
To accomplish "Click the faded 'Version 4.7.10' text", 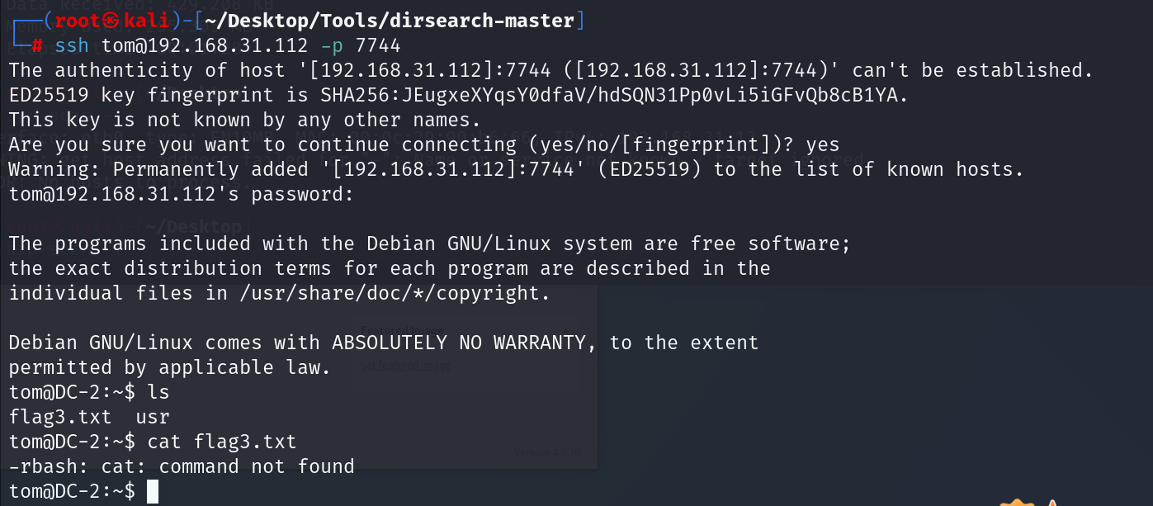I will 548,452.
